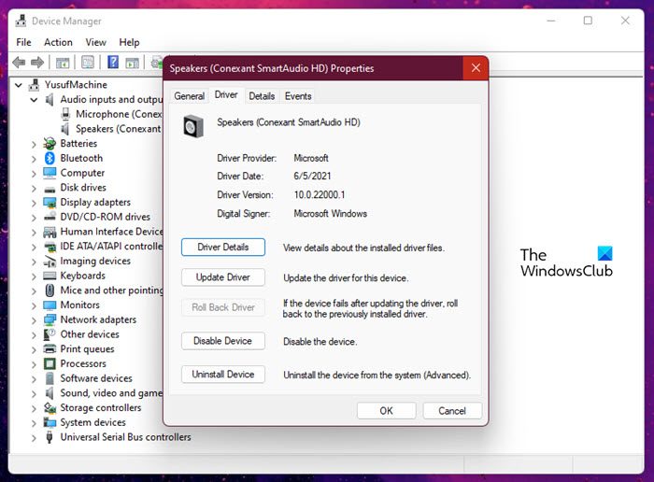Expand the System devices node
This screenshot has width=654, height=482.
tap(34, 423)
